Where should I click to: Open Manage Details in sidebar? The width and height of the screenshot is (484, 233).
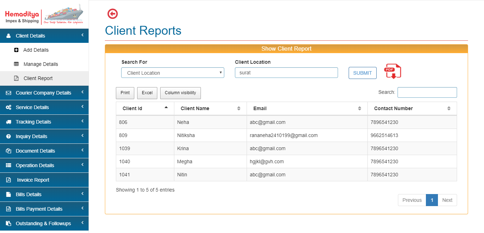[x=40, y=64]
